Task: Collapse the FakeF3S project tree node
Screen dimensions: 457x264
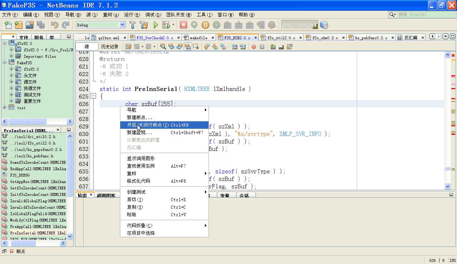Action: pyautogui.click(x=5, y=63)
